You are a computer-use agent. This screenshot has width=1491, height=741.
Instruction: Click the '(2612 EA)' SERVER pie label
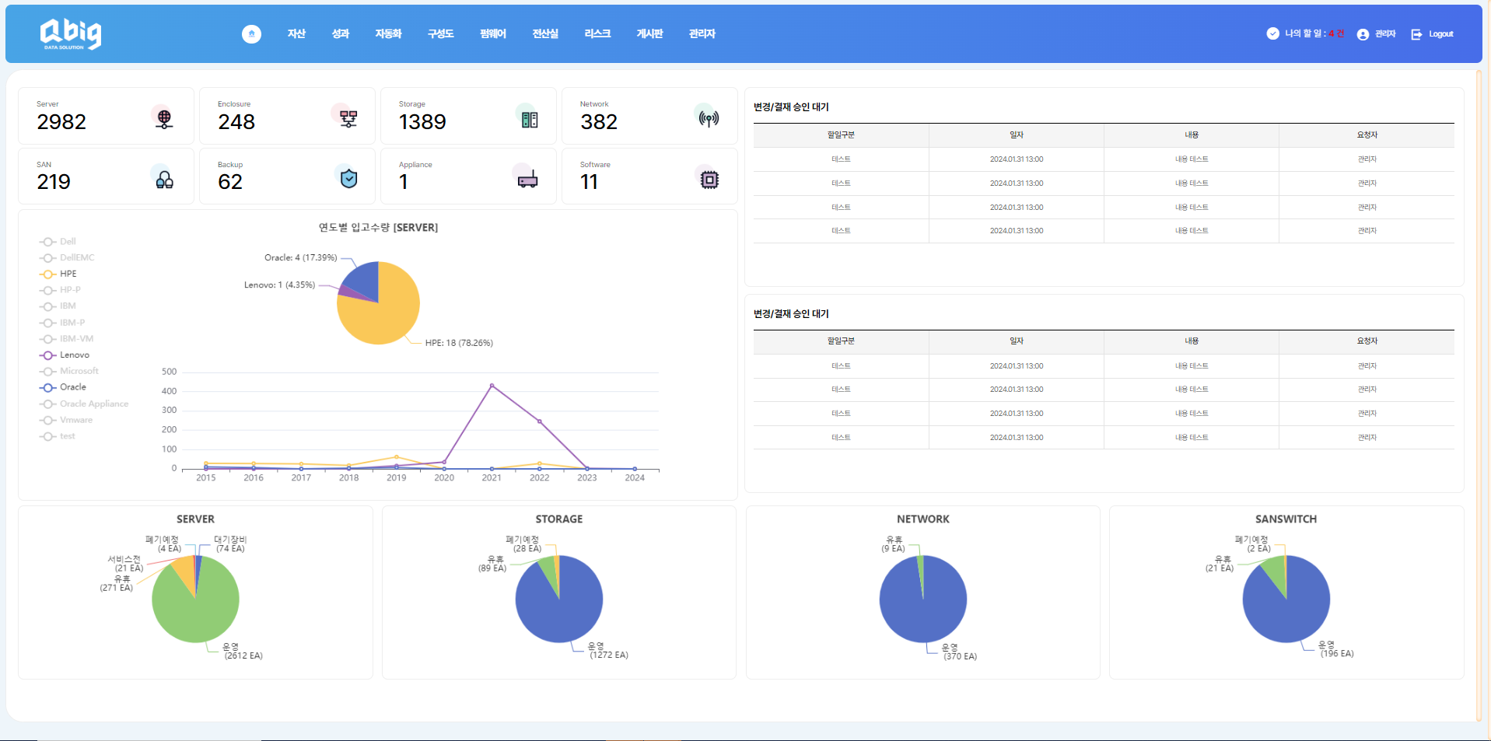point(243,656)
